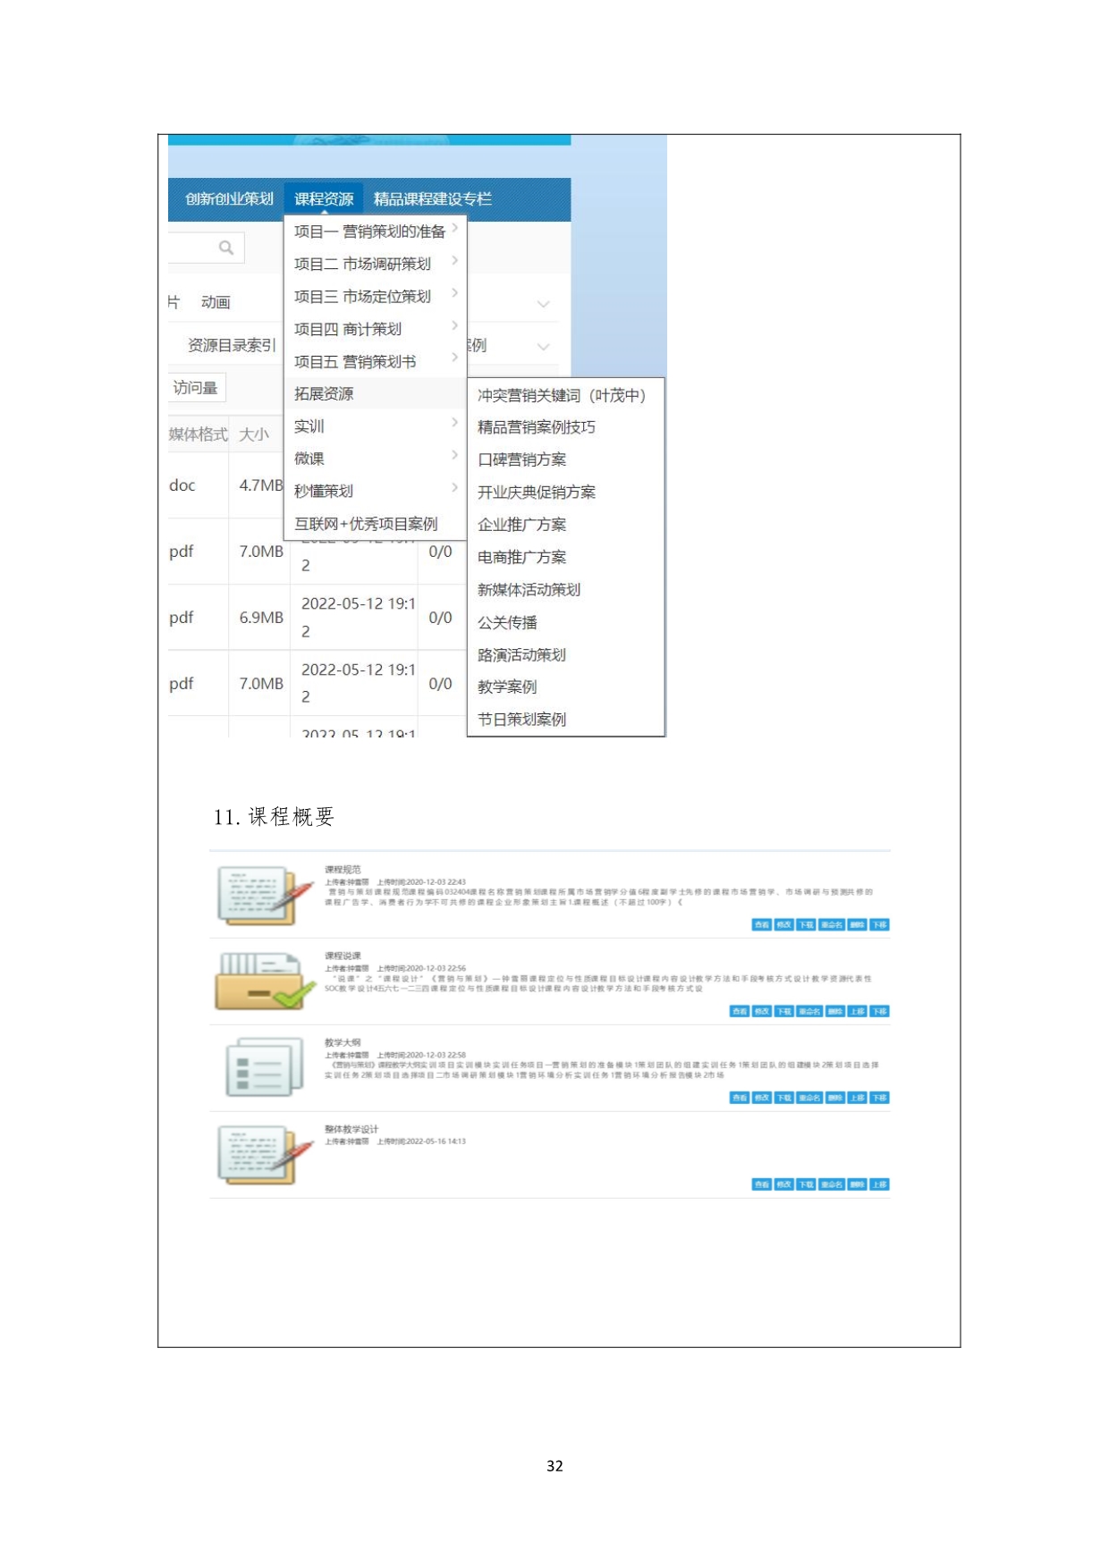This screenshot has height=1567, width=1109.
Task: Open the 整体教学设计 title link
Action: tap(351, 1129)
